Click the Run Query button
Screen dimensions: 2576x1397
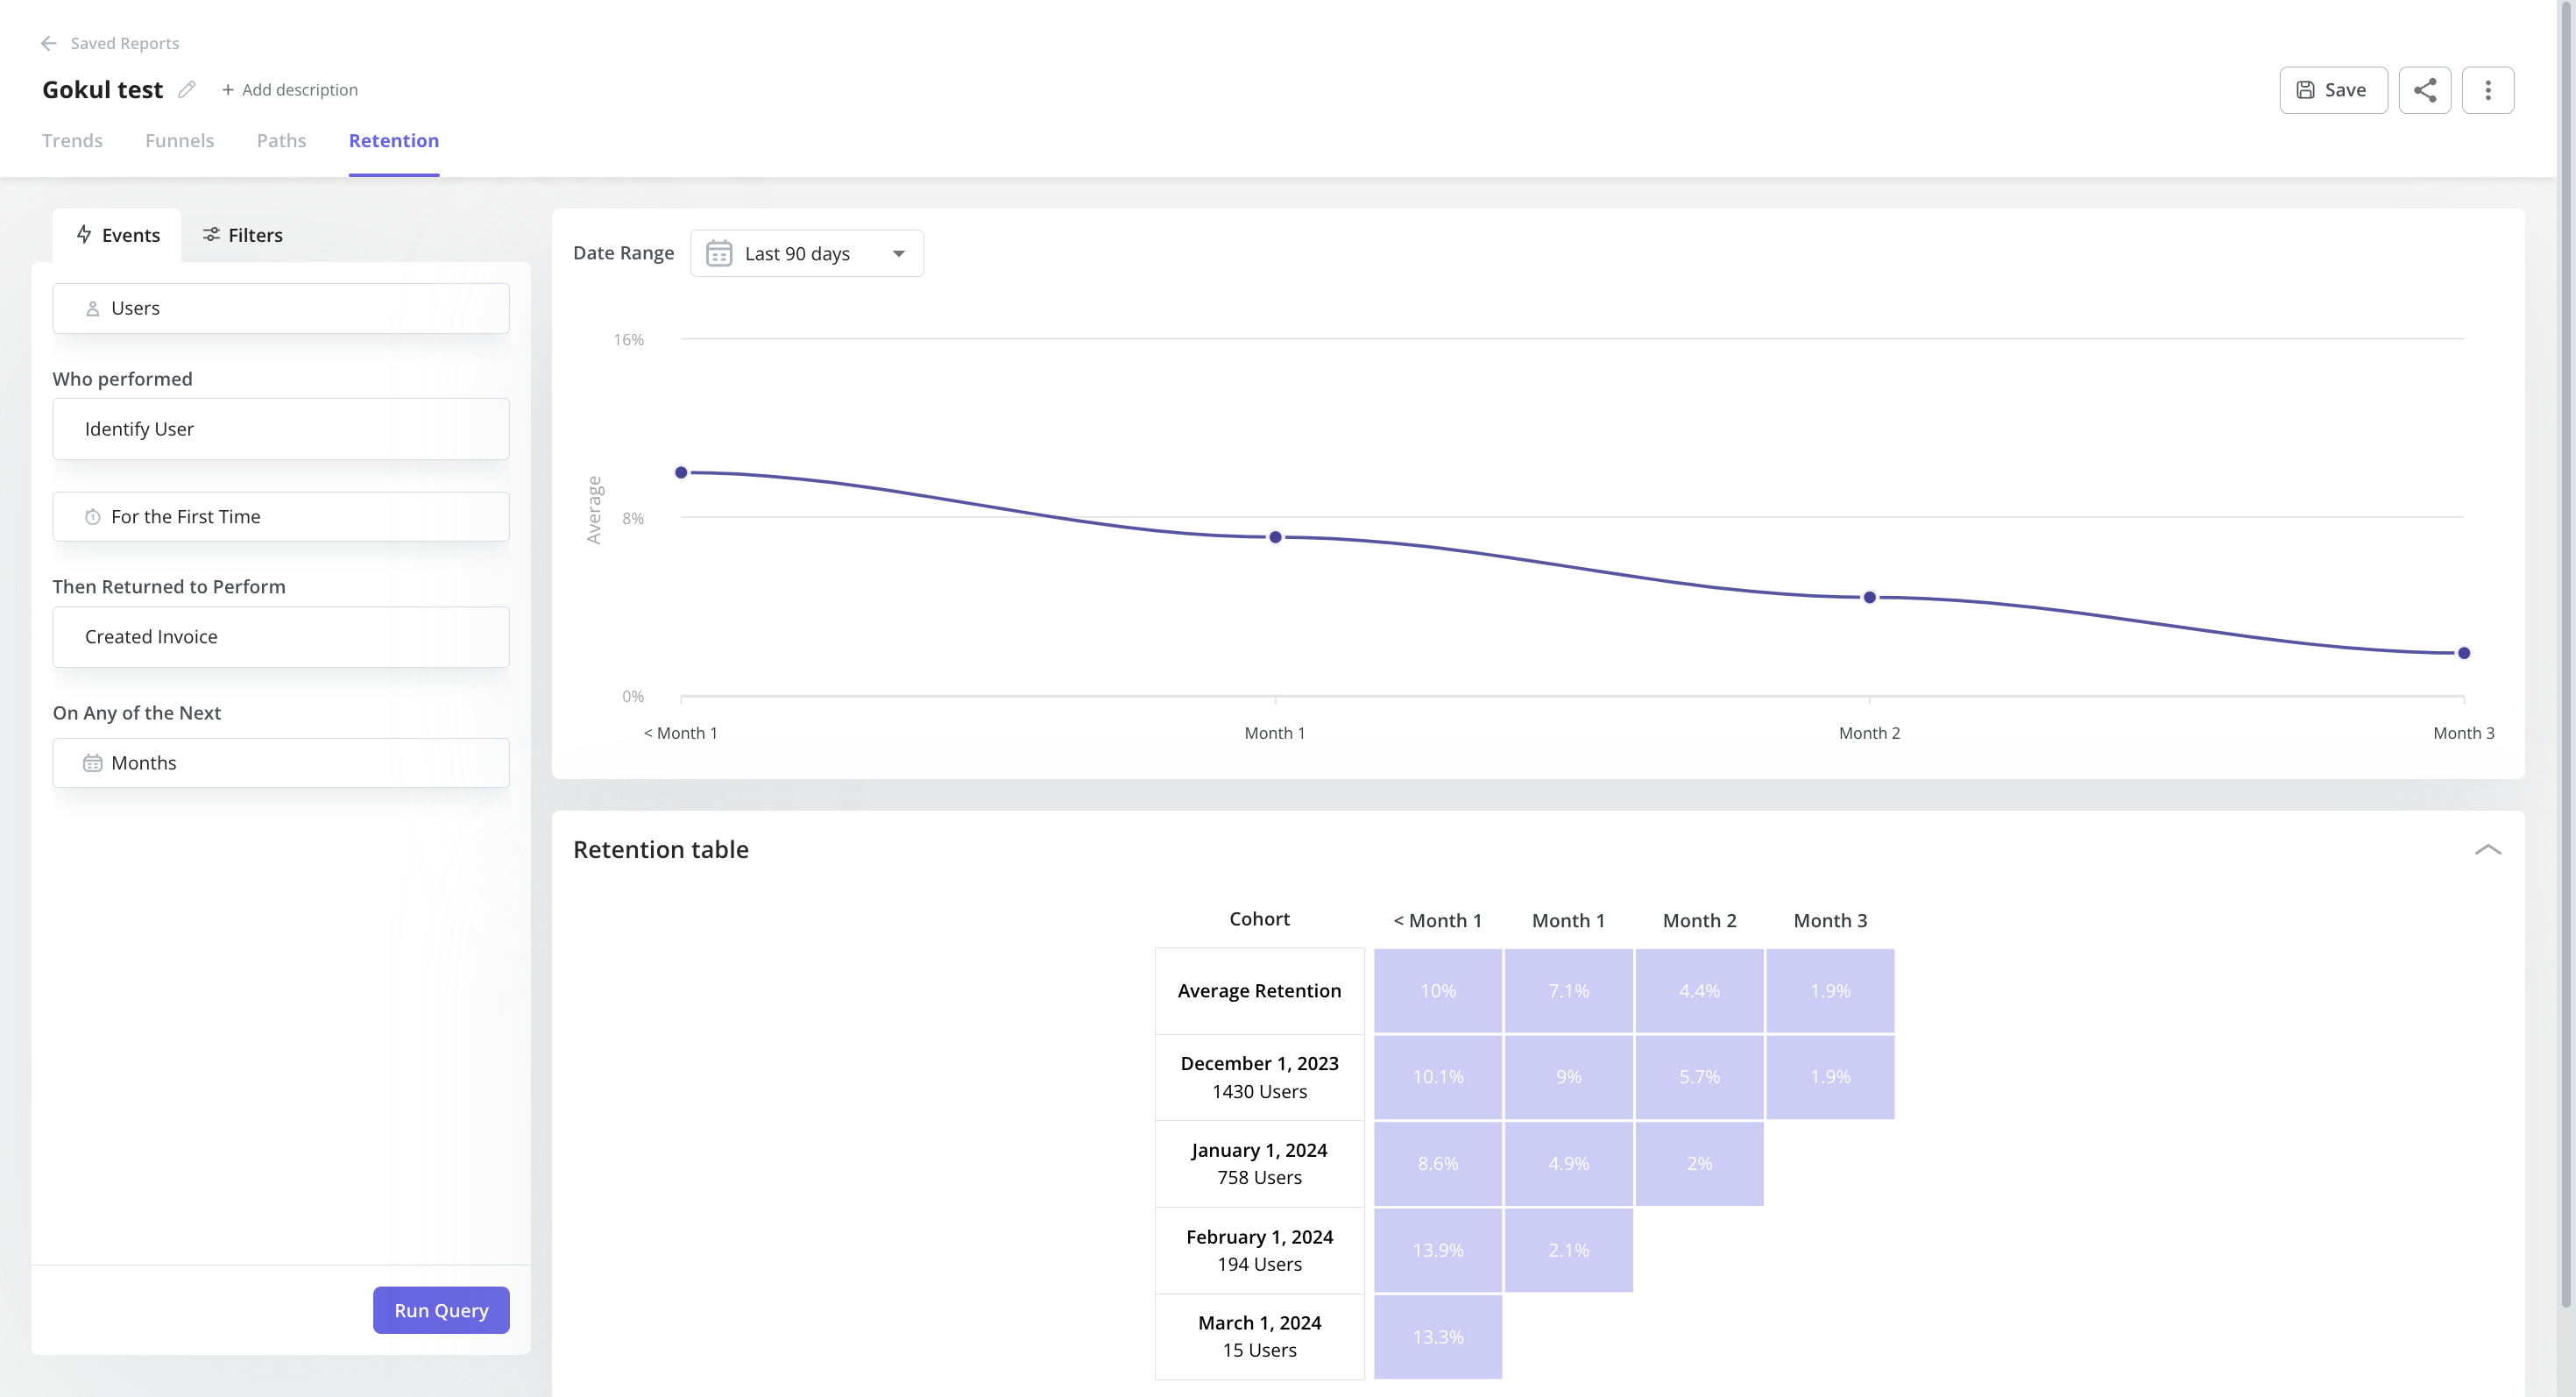(x=440, y=1310)
